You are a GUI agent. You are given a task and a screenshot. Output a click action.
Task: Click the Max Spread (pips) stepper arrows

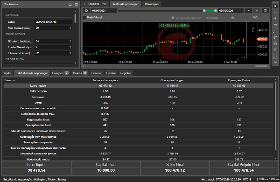[x=70, y=28]
